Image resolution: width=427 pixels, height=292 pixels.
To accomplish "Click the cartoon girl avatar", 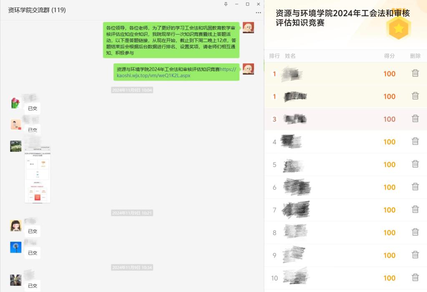I will [16, 226].
